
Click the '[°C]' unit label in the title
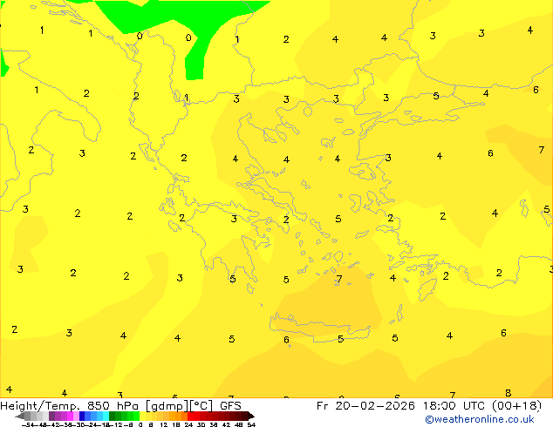pyautogui.click(x=201, y=406)
